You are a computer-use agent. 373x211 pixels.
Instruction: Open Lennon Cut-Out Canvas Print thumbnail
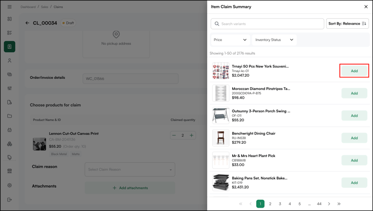point(40,144)
